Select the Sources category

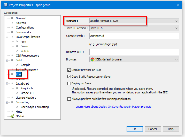pos(21,23)
